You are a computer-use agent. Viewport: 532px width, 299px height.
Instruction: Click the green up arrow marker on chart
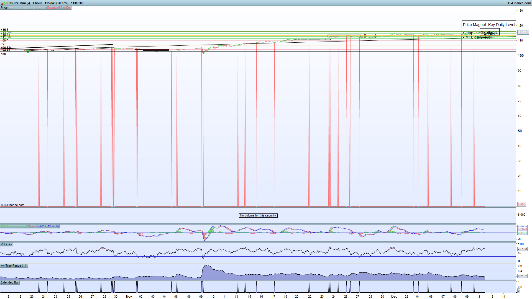pos(28,51)
